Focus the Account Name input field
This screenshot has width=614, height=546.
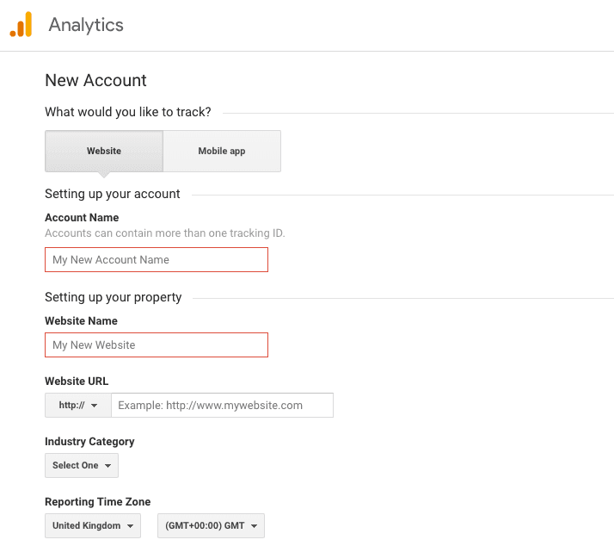click(156, 260)
